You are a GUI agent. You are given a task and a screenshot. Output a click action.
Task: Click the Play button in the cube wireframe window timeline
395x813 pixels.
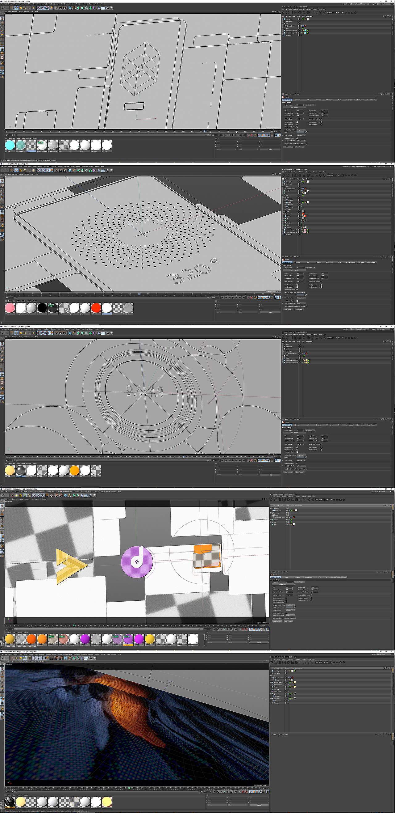233,135
